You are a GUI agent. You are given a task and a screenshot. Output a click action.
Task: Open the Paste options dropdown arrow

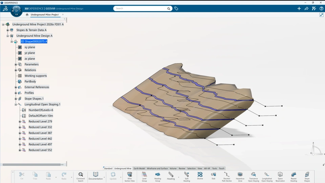click(56, 177)
